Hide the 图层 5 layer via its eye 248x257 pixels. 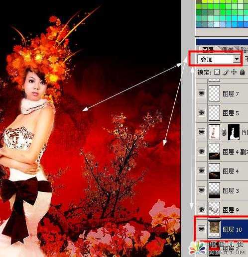[x=202, y=113]
